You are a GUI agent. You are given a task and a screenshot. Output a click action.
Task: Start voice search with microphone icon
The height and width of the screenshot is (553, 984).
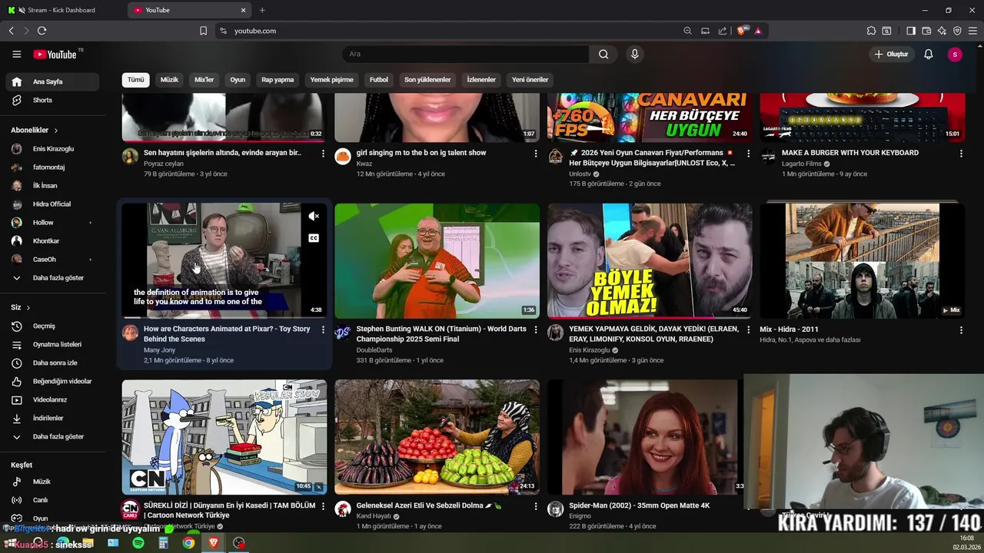click(634, 55)
